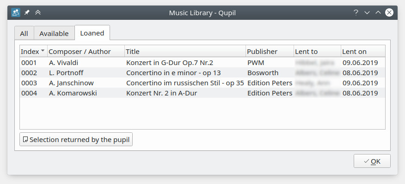The image size is (405, 184).
Task: Confirm with the OK button
Action: [372, 161]
